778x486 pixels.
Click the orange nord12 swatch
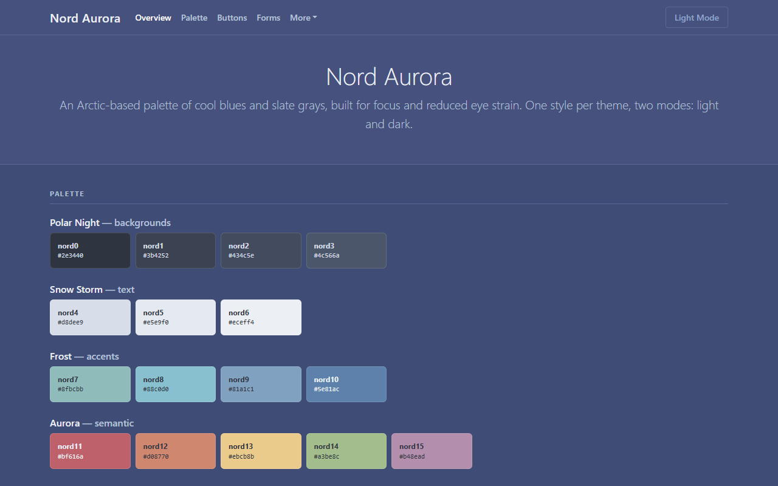tap(176, 451)
